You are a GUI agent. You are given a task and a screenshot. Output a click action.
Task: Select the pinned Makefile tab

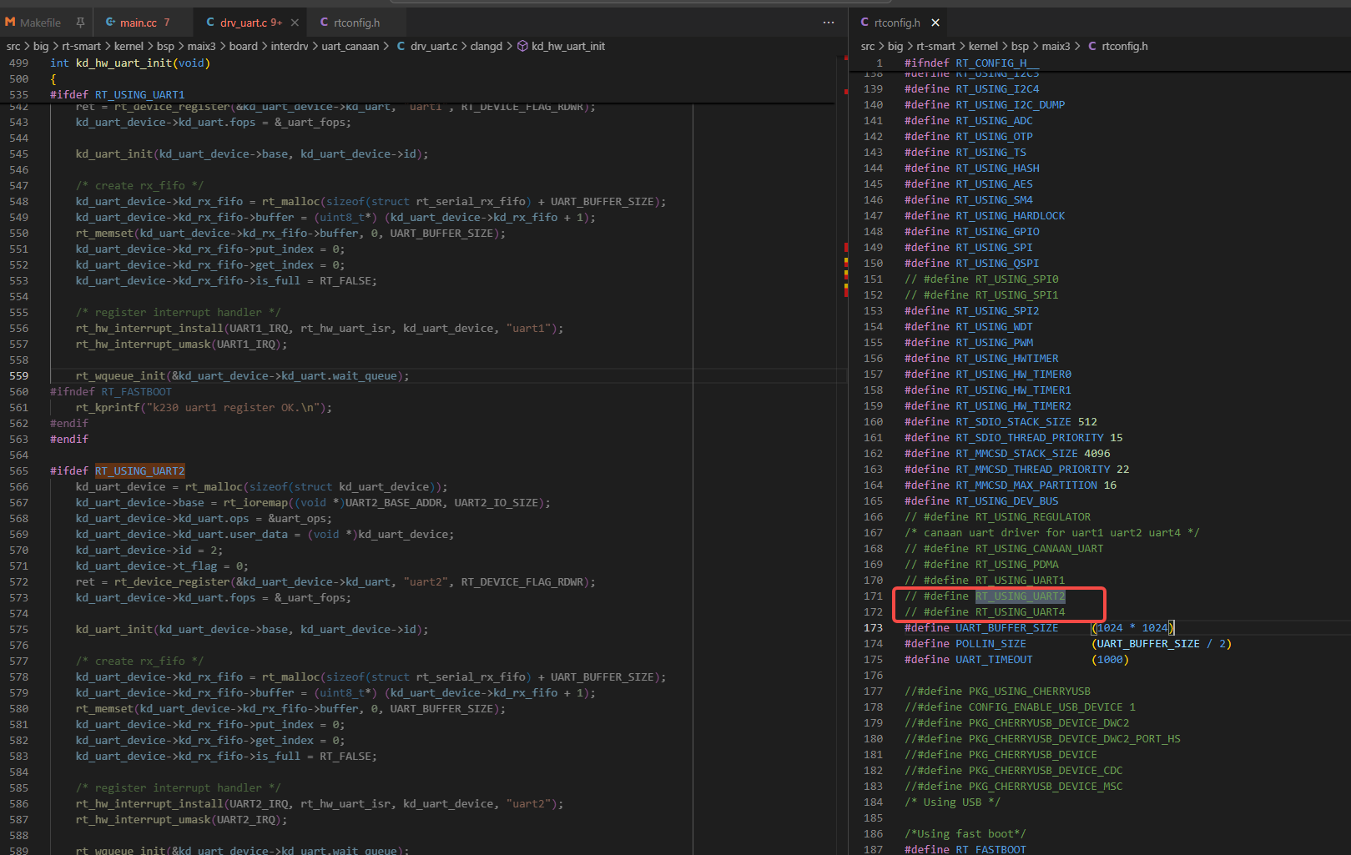[x=39, y=23]
